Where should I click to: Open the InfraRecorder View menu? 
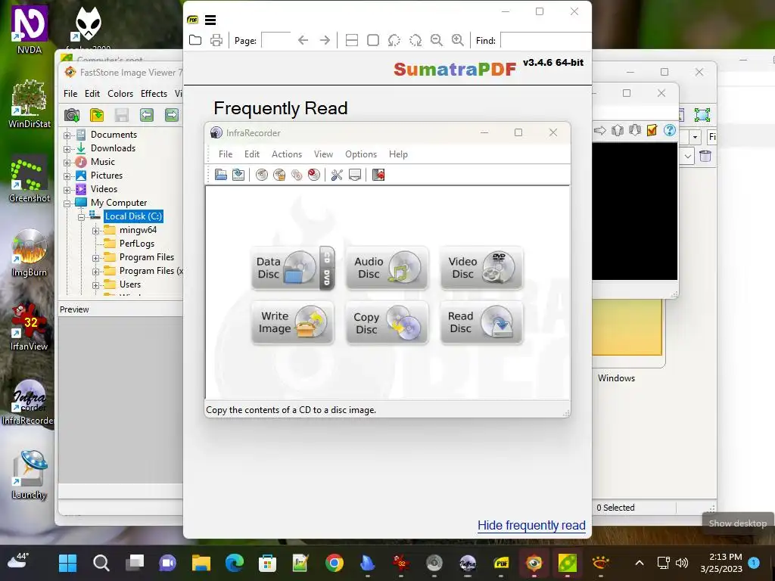pos(323,154)
